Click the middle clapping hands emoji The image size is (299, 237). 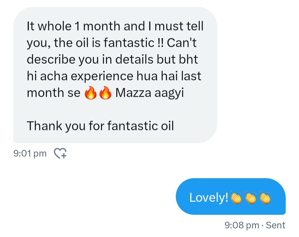tap(251, 197)
